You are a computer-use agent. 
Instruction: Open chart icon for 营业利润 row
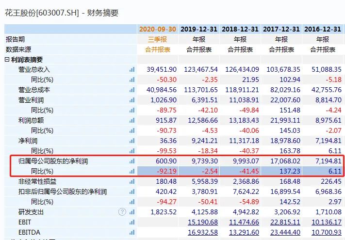tap(132, 100)
